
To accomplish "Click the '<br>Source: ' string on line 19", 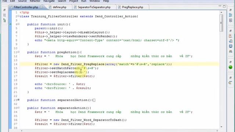I will (x=57, y=84).
